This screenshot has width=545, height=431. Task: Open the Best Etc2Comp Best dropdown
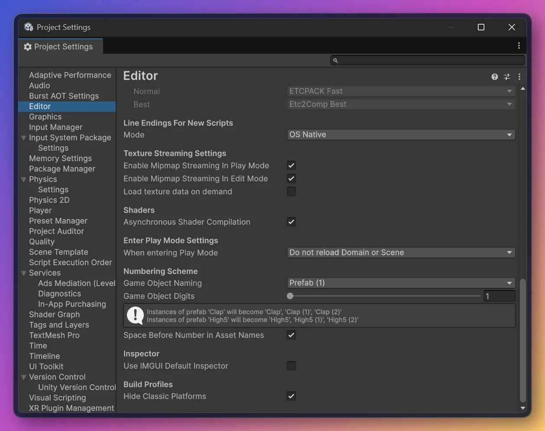coord(401,104)
